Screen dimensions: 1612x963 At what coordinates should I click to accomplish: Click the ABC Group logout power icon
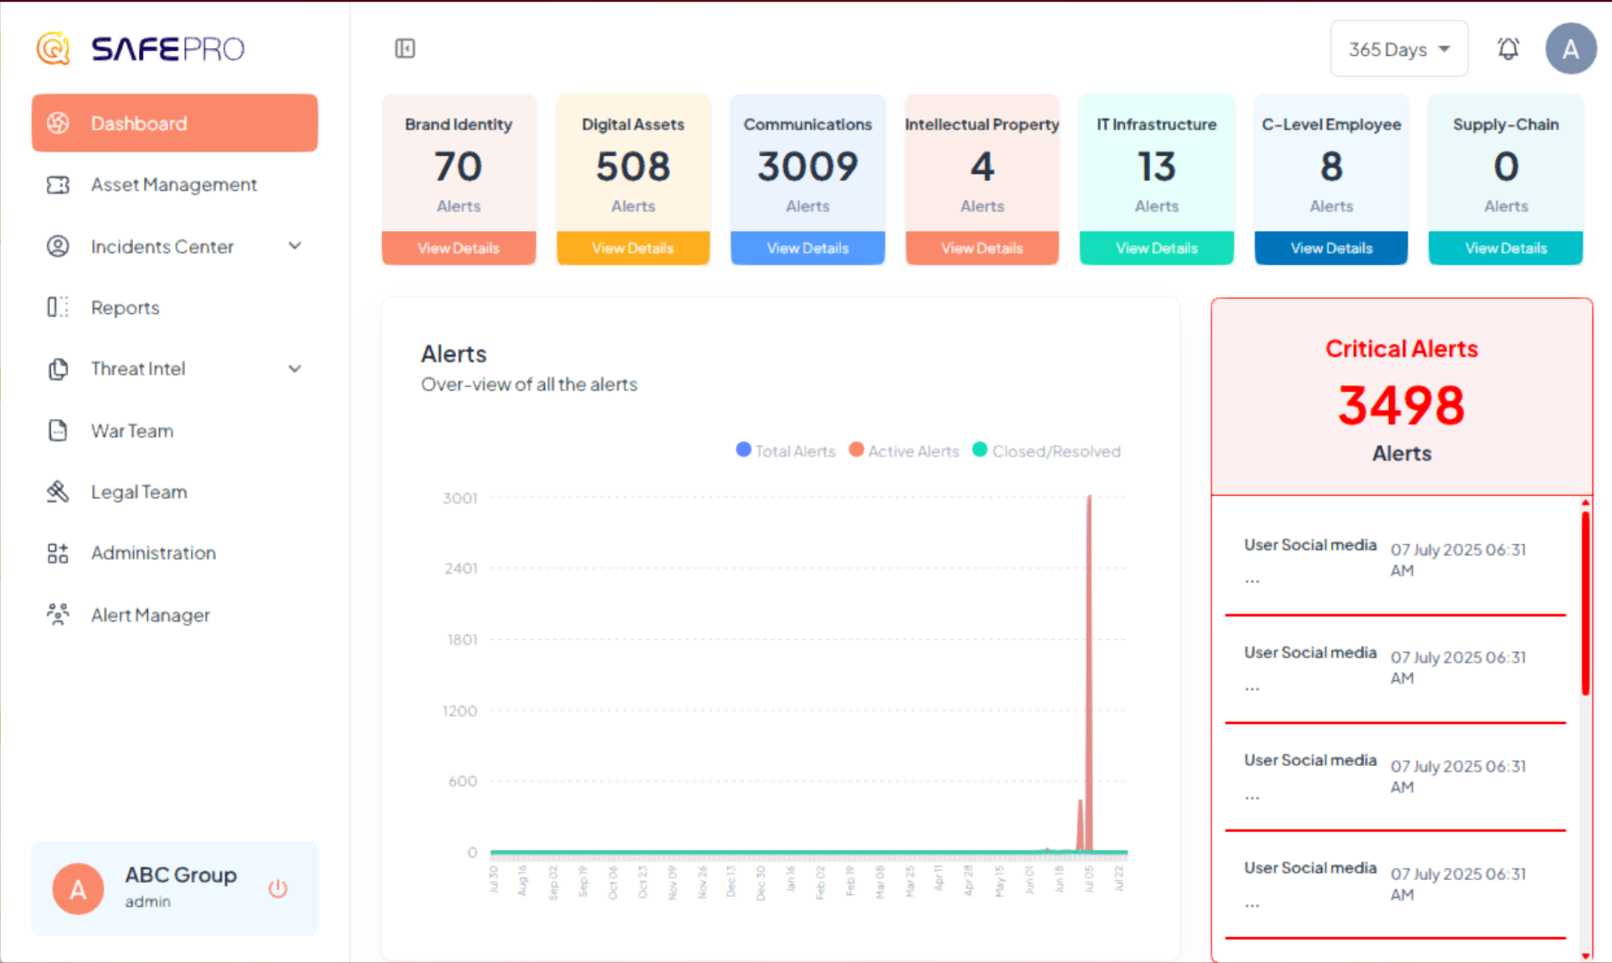pos(277,888)
